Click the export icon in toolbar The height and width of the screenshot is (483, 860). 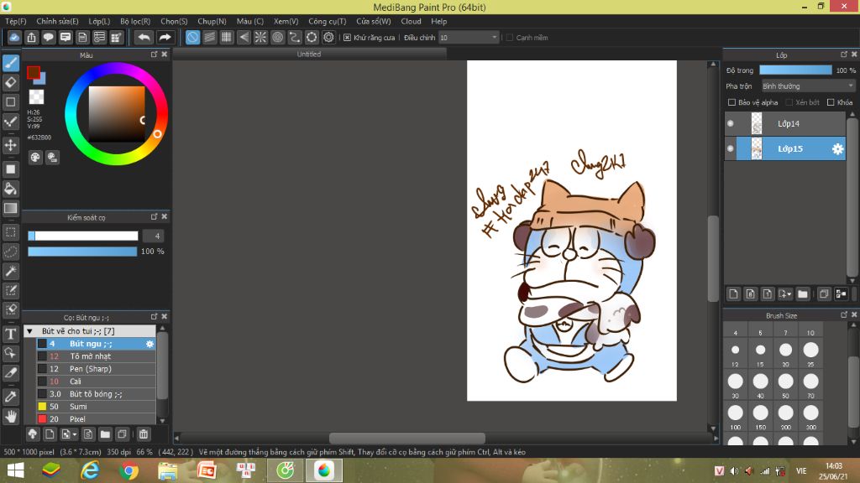(x=31, y=37)
